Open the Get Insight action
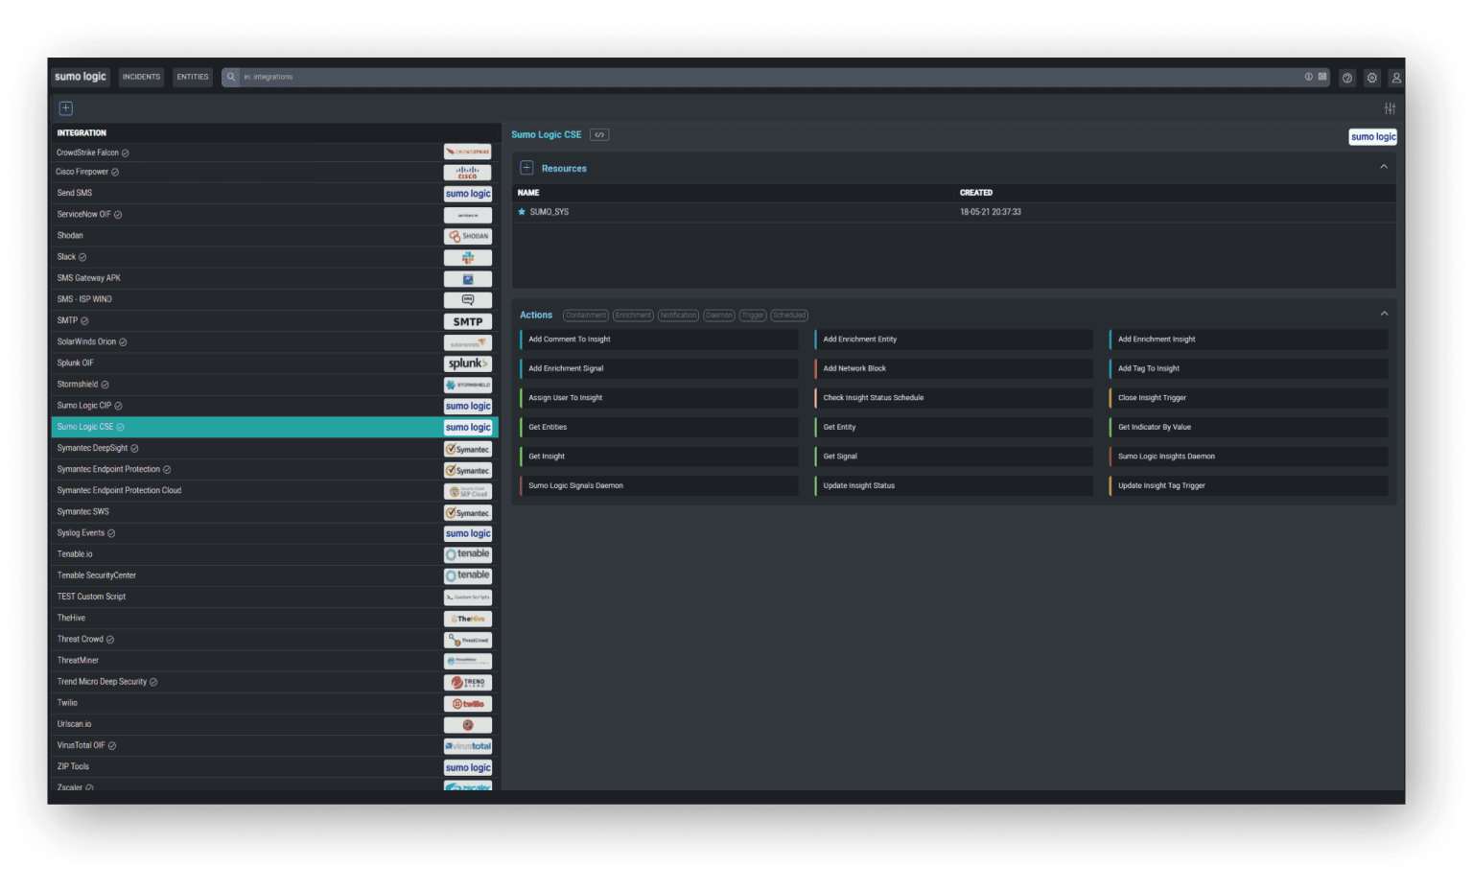The width and height of the screenshot is (1473, 891). coord(659,457)
